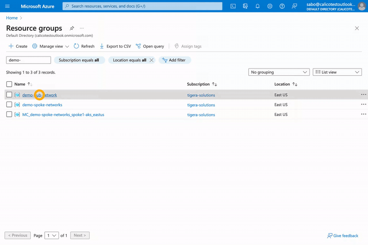Launch Cloud Shell from top bar
The image size is (368, 245).
coord(233,6)
